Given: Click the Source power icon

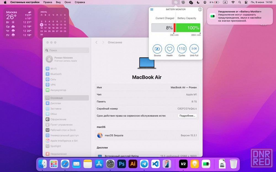Looking at the screenshot, I should (x=157, y=49).
